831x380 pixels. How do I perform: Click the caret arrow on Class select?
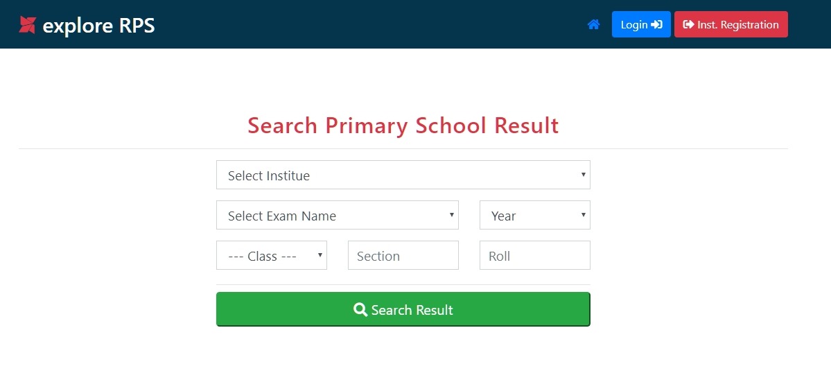point(320,255)
